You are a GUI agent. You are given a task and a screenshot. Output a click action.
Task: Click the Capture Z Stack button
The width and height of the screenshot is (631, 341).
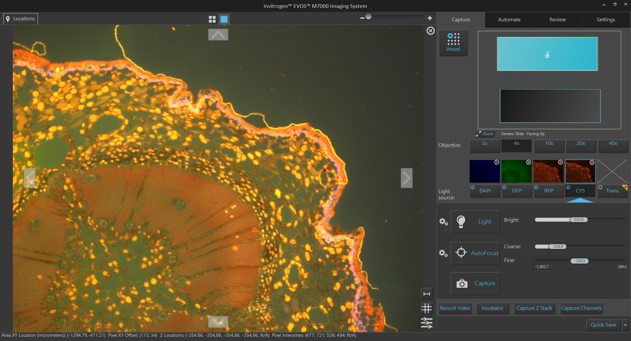coord(534,308)
